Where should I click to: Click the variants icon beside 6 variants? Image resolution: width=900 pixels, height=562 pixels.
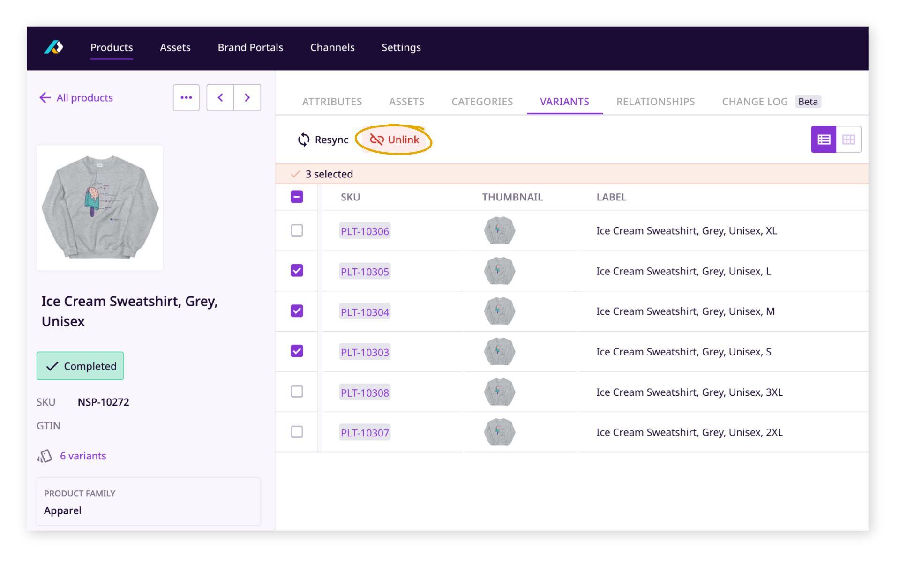[x=45, y=456]
